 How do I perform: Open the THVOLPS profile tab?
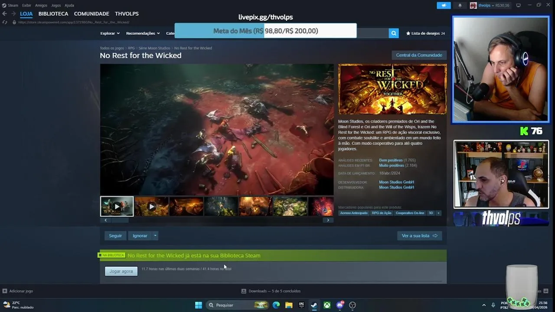pyautogui.click(x=127, y=14)
